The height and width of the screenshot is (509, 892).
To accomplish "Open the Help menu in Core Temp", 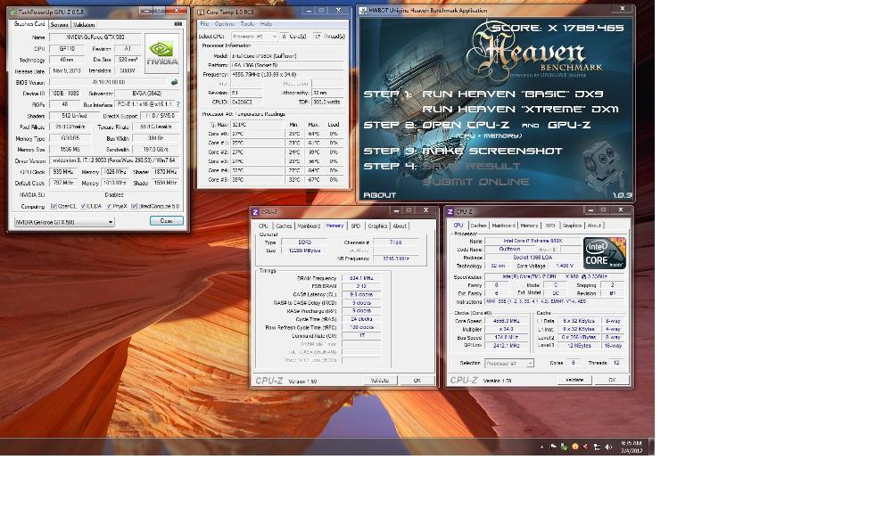I will [266, 24].
